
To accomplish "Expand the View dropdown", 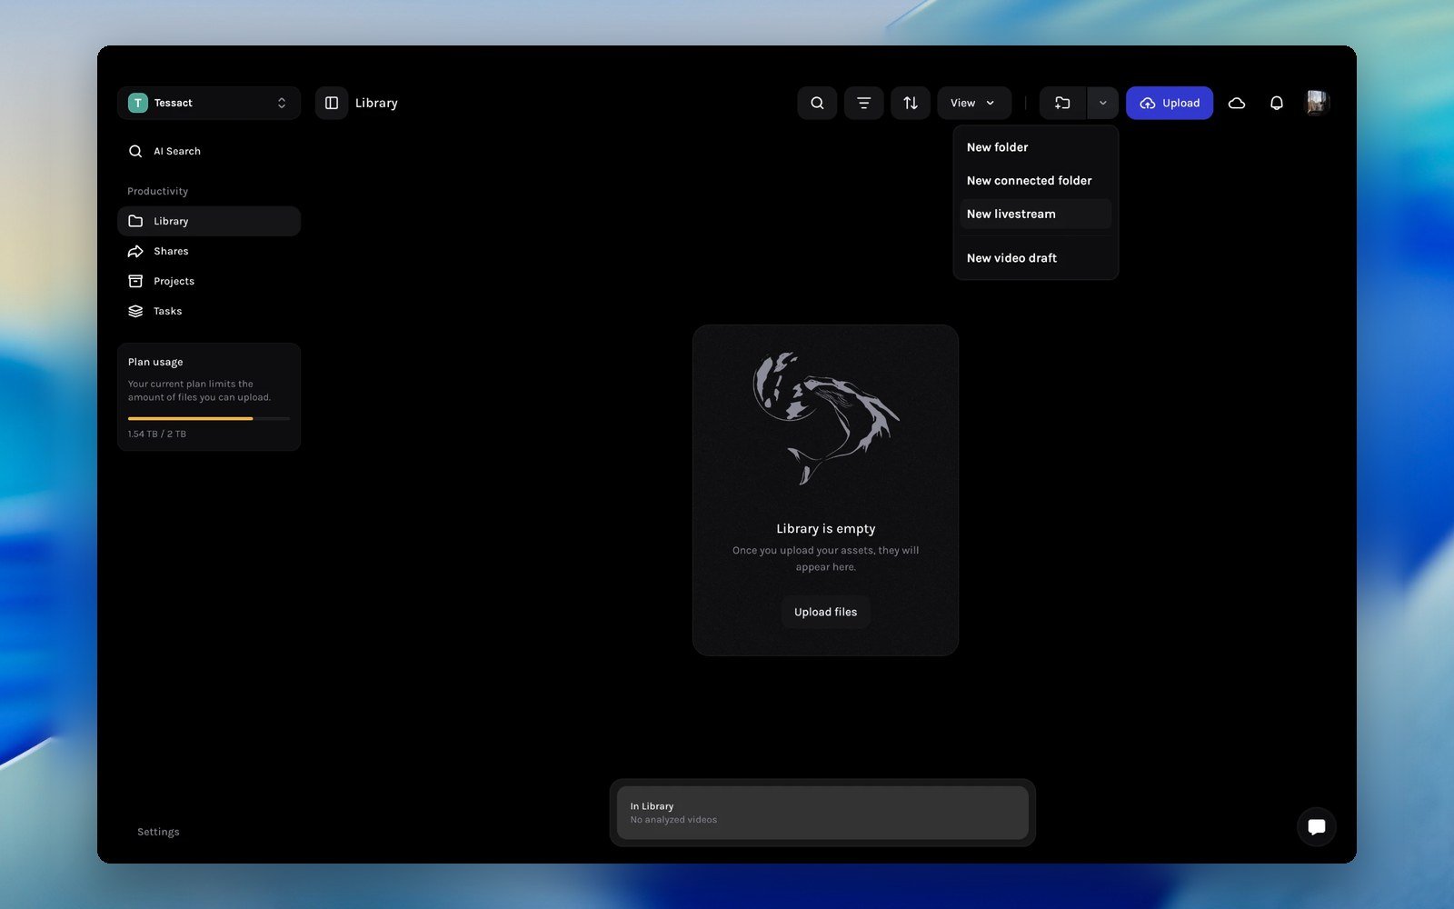I will [973, 103].
